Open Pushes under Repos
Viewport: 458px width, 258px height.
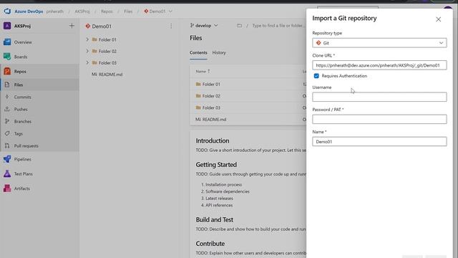21,110
